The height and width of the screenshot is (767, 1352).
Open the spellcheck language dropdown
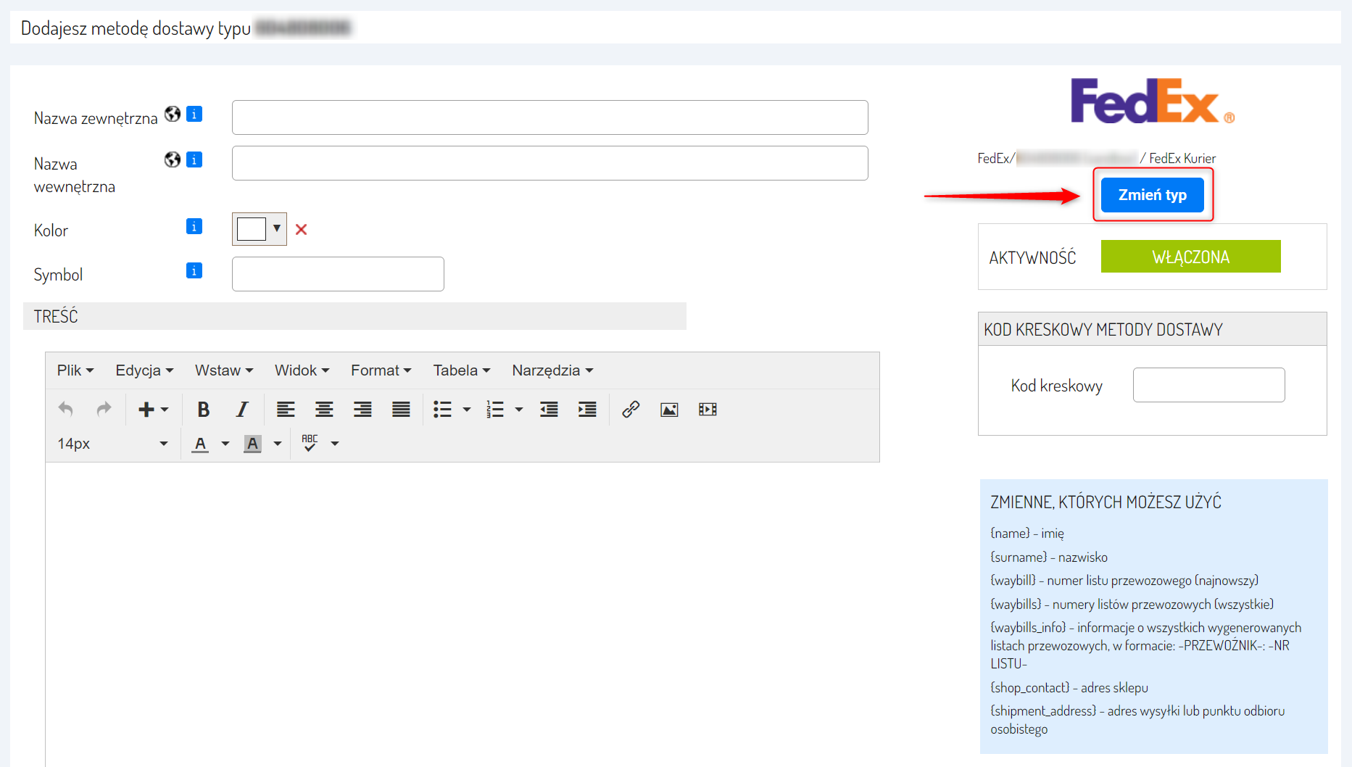pos(335,444)
